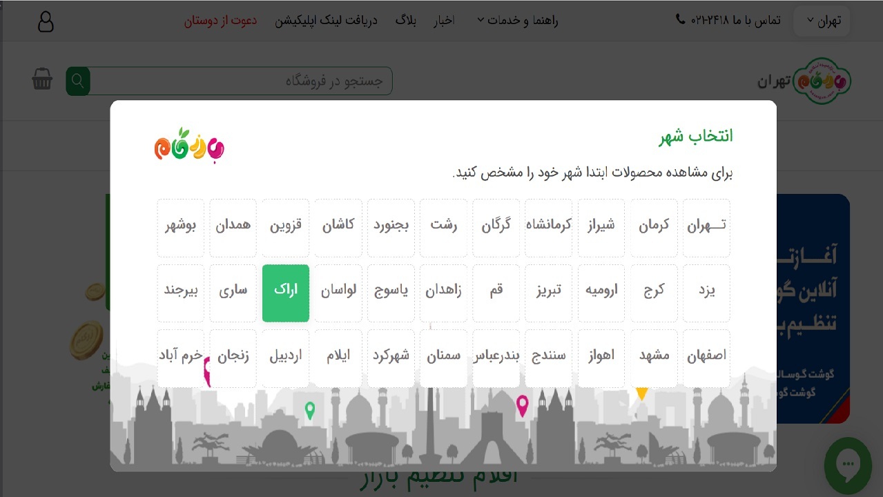Select the highlighted city اراک
This screenshot has width=883, height=497.
pos(286,293)
